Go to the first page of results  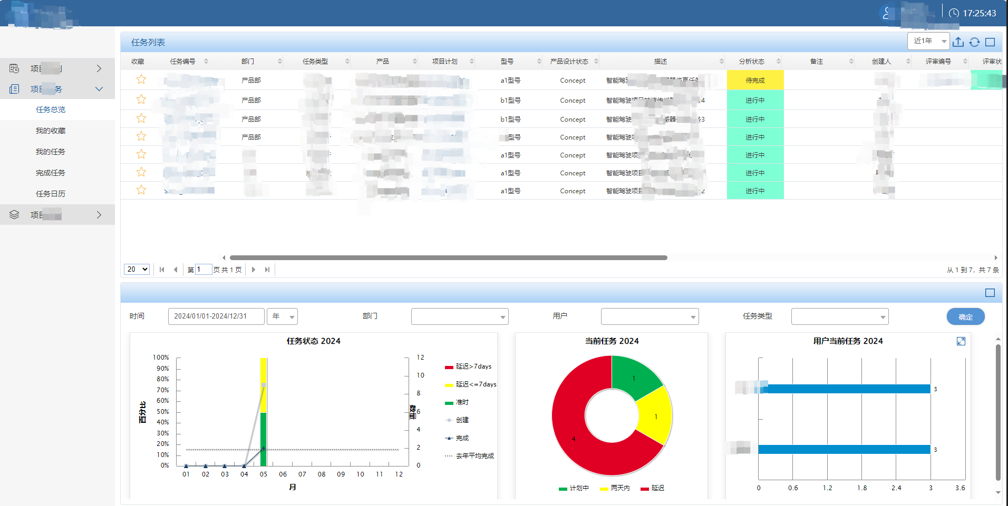[x=162, y=270]
